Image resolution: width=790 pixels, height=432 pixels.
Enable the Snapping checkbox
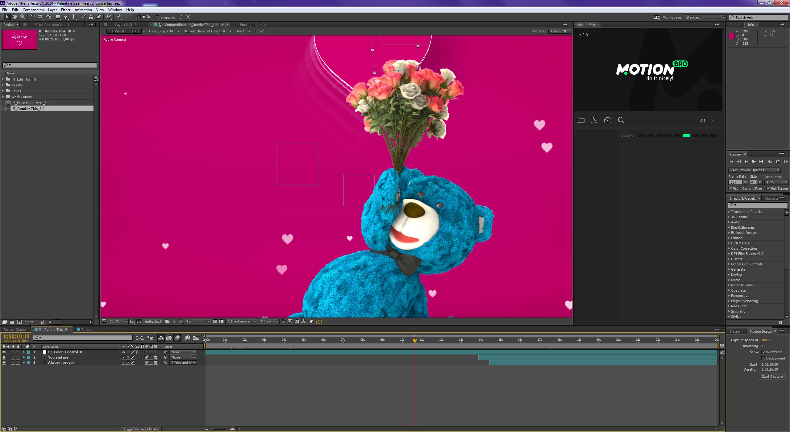tap(157, 17)
